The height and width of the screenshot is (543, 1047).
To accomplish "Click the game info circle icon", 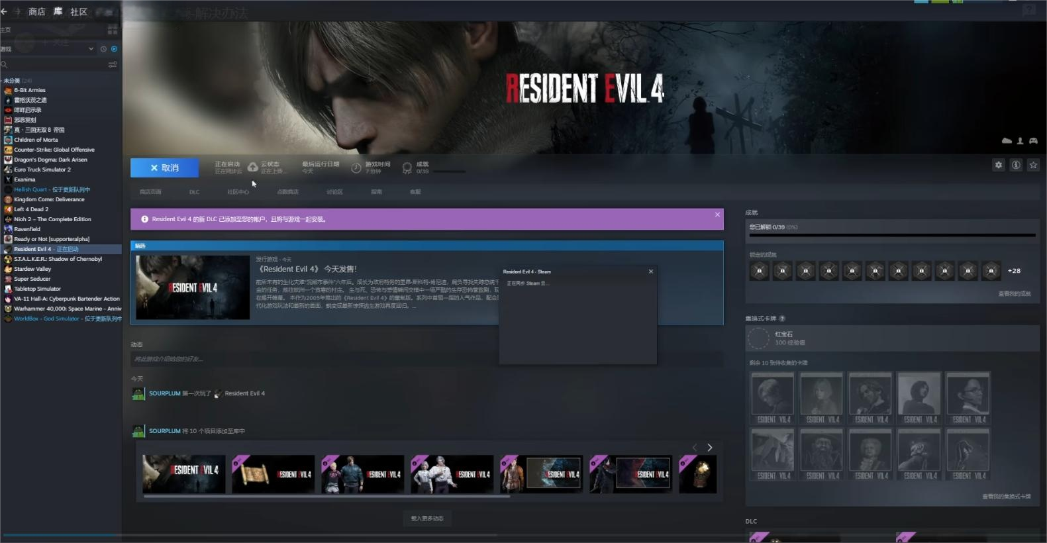I will [x=1016, y=165].
